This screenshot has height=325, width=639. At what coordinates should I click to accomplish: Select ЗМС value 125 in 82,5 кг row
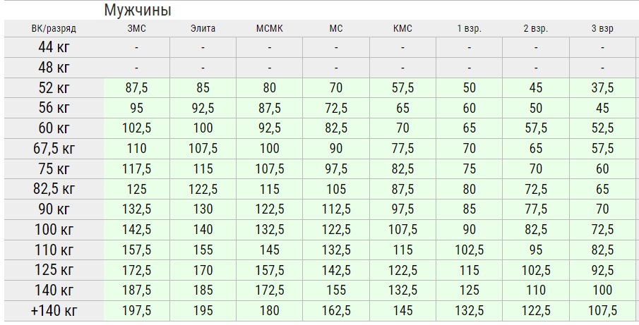click(136, 190)
